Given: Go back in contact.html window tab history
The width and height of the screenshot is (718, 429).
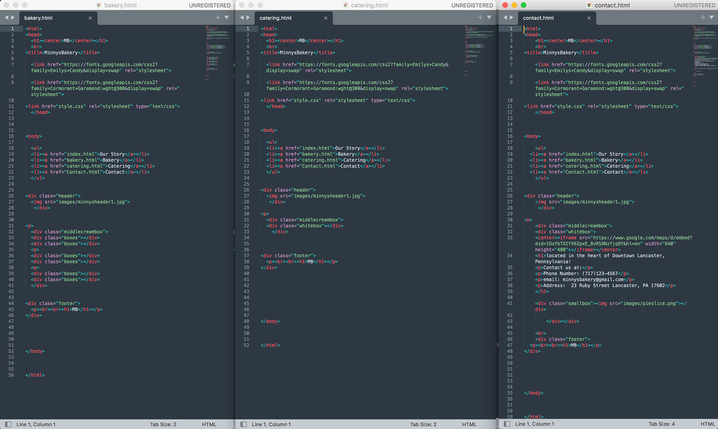Looking at the screenshot, I should coord(505,18).
